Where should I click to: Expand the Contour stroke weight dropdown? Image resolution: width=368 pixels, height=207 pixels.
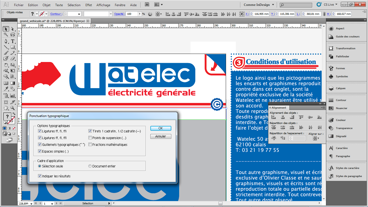point(79,14)
